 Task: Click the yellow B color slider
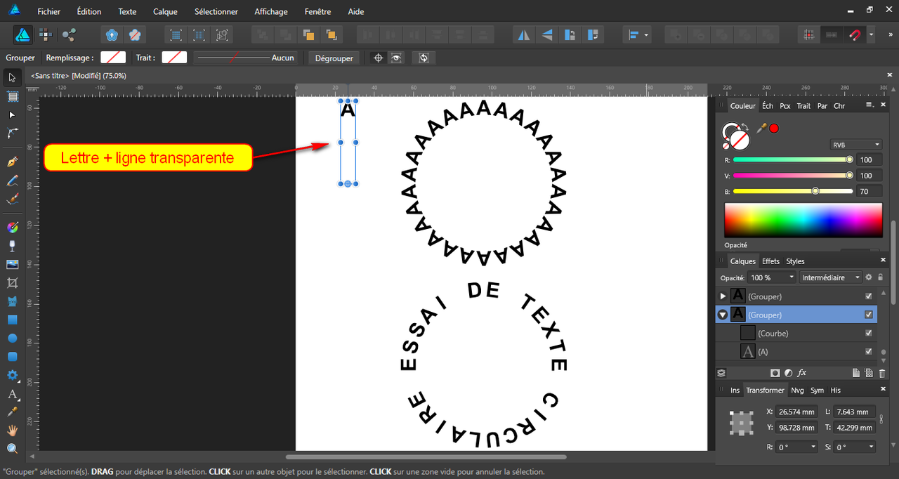(x=792, y=191)
